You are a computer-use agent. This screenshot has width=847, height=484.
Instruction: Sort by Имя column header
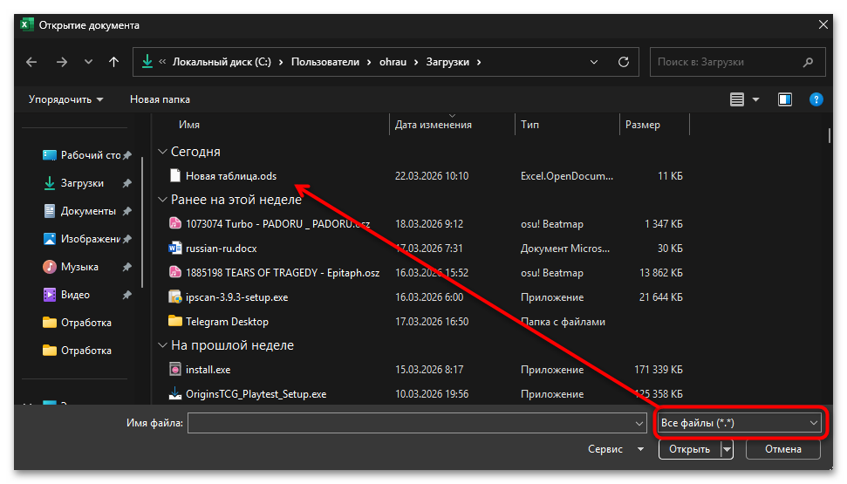pos(189,125)
